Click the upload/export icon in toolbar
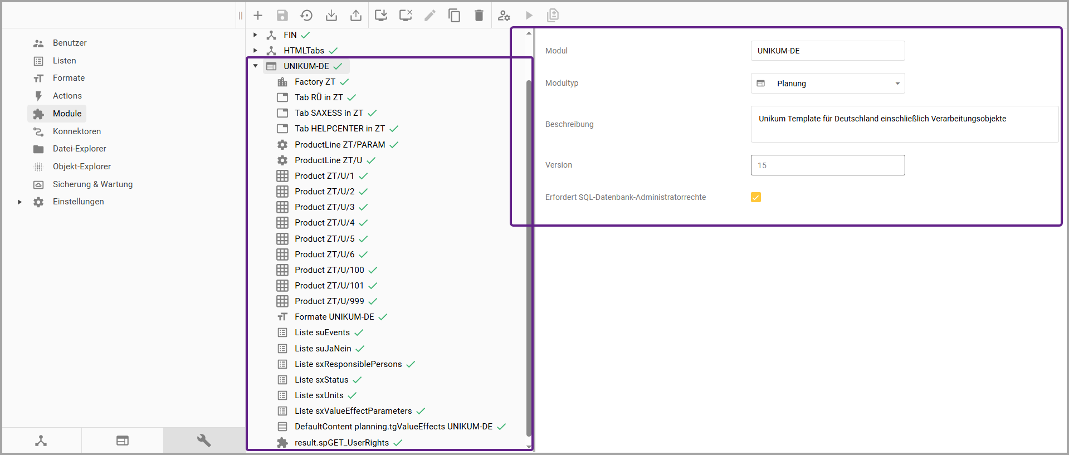 pos(356,16)
